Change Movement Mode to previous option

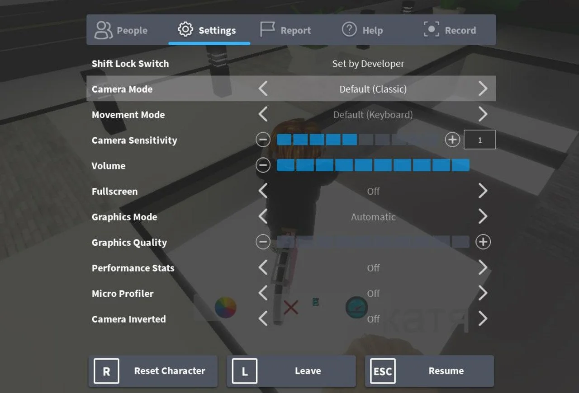[x=263, y=115]
